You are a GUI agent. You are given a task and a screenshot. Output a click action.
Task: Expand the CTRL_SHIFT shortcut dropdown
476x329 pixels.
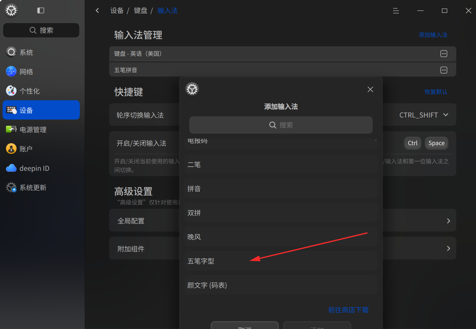point(424,115)
